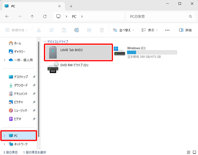Click the navigation pane scrollbar
The height and width of the screenshot is (155, 198).
coord(39,89)
